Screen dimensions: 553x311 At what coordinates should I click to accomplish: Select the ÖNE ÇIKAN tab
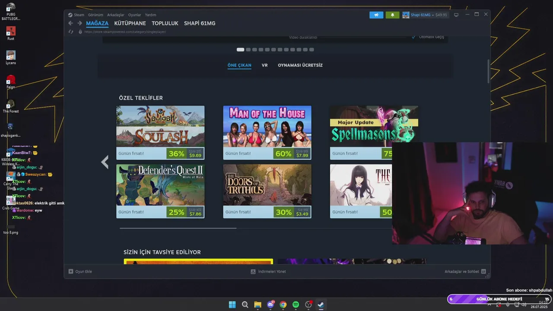tap(239, 65)
